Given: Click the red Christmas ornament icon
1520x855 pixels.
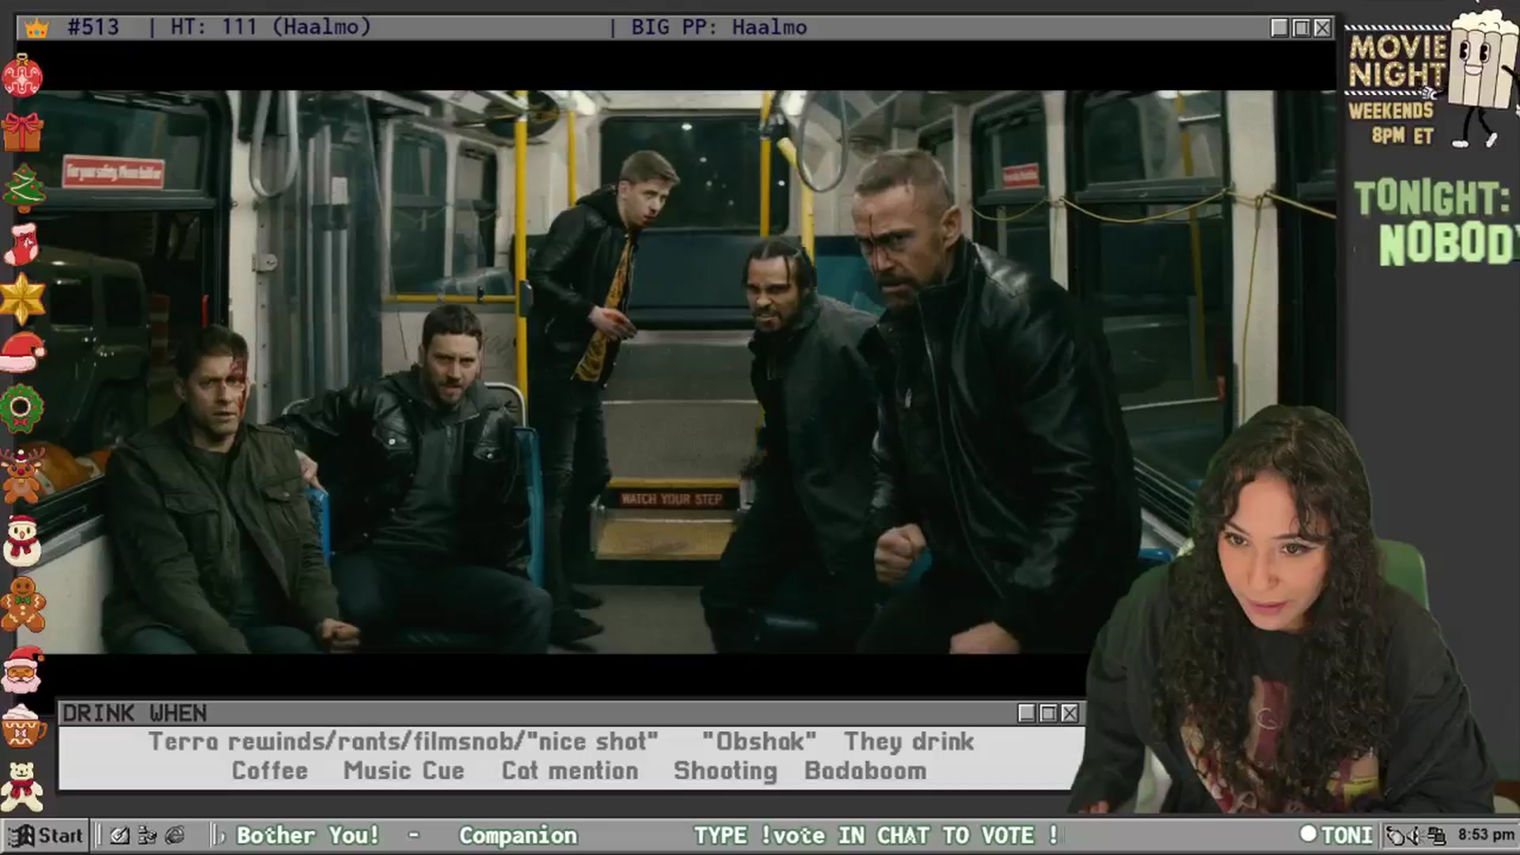Looking at the screenshot, I should pos(22,76).
